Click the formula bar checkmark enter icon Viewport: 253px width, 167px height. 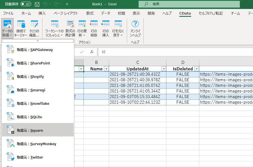click(82, 52)
